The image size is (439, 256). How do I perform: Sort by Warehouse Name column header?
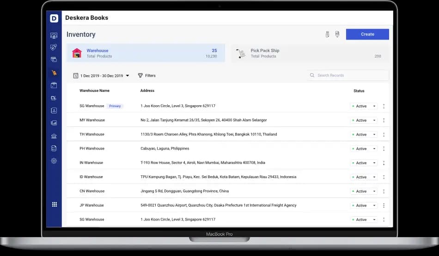[94, 90]
